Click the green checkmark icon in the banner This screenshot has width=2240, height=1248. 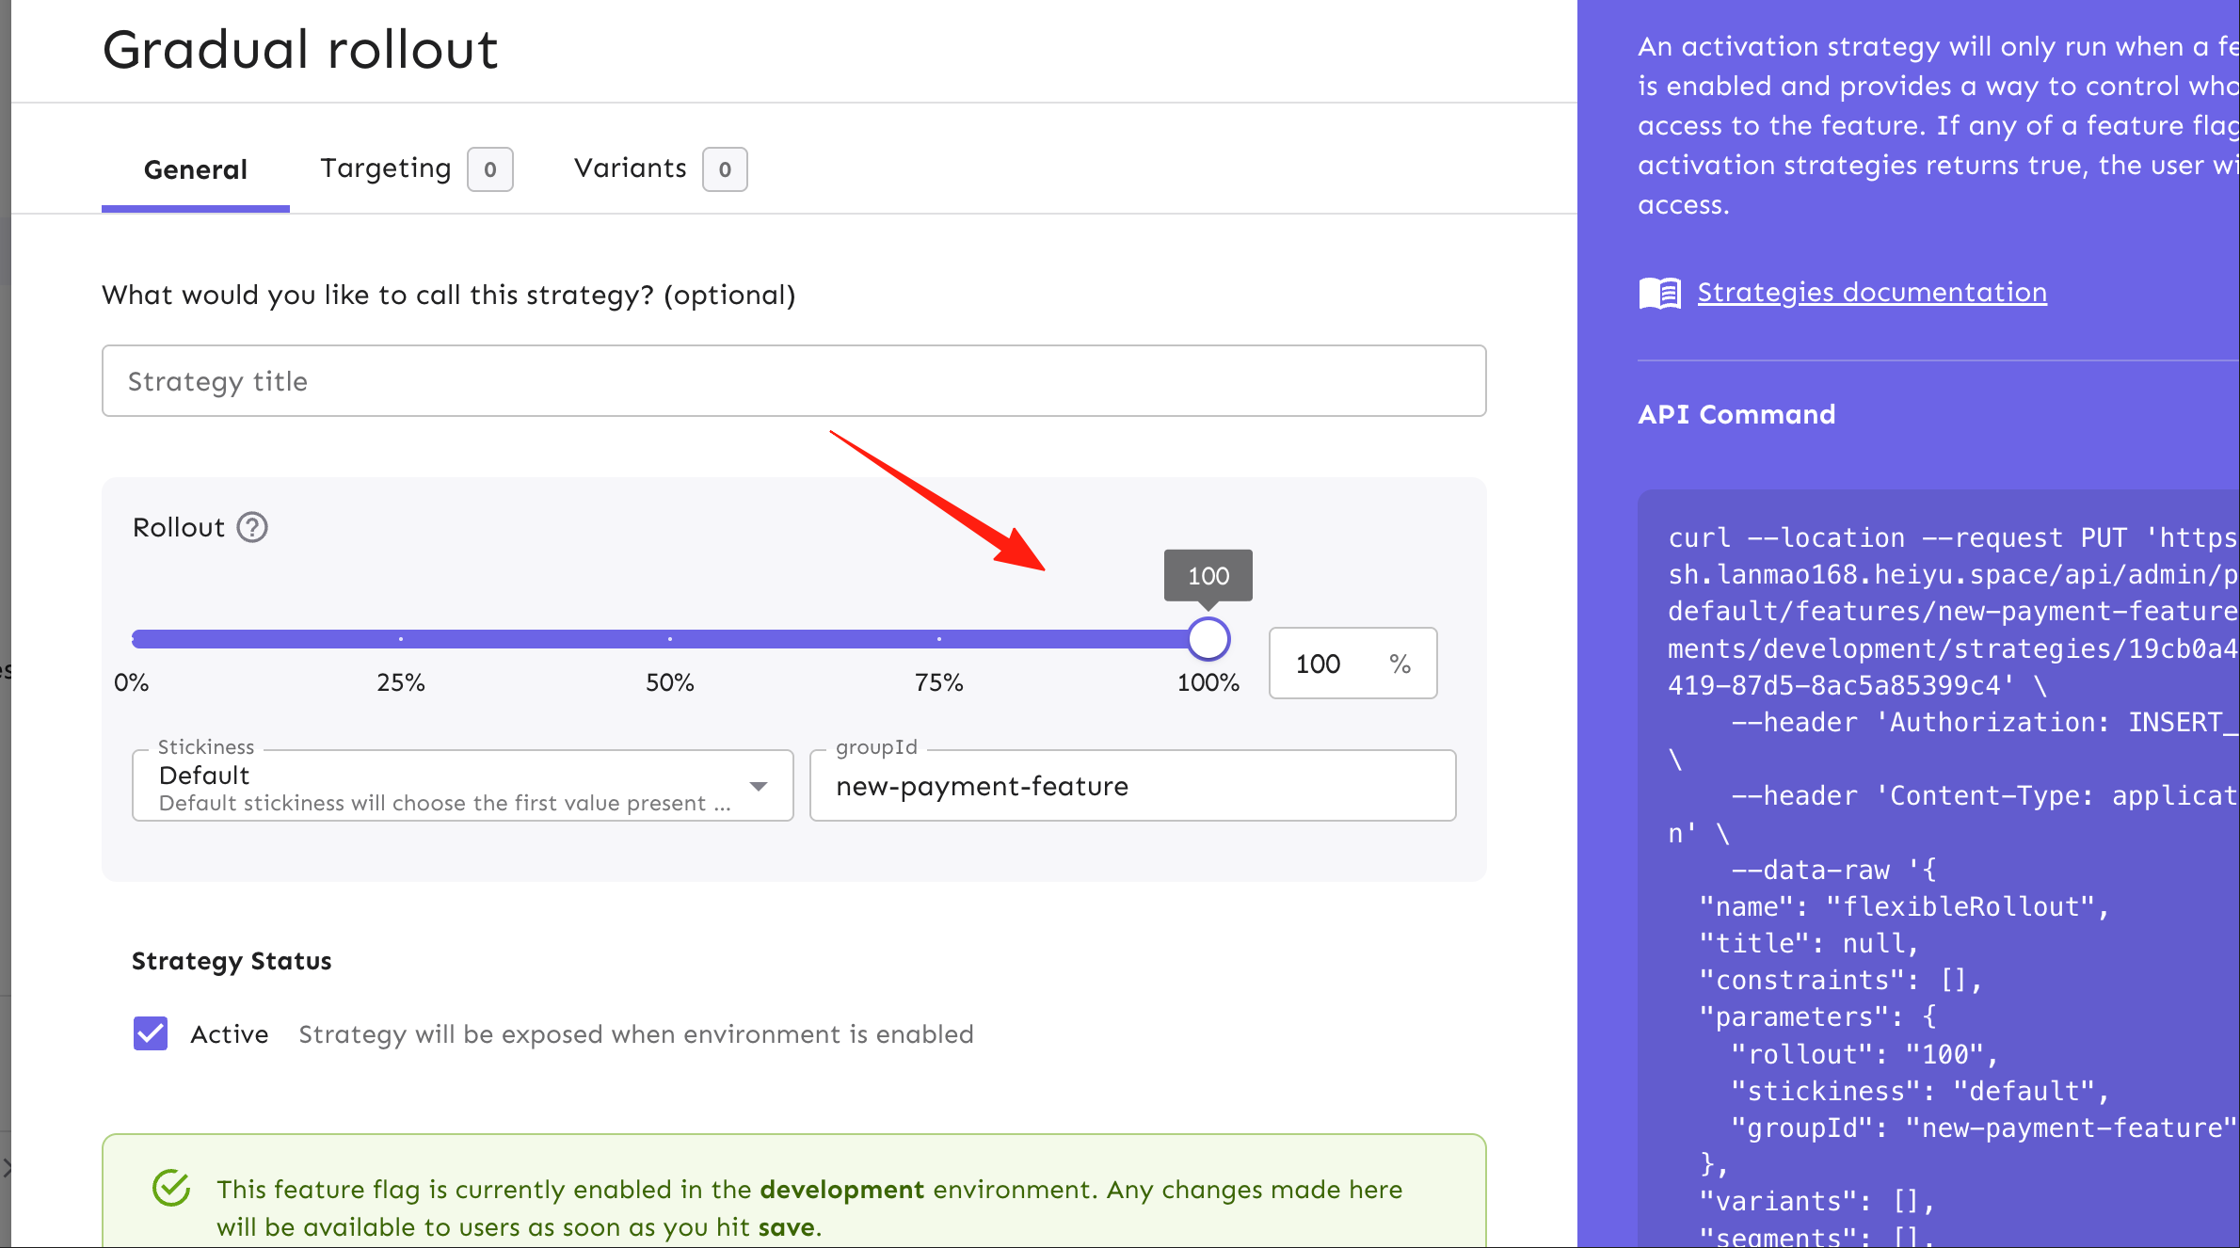[171, 1188]
